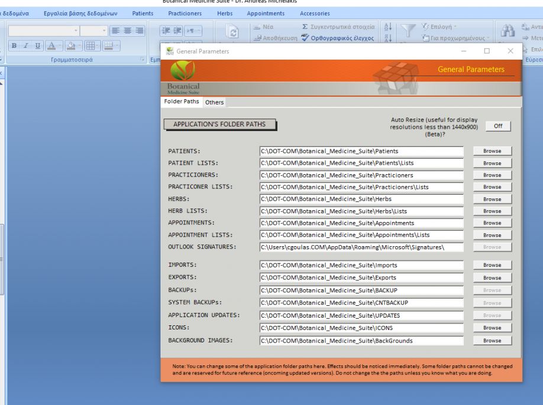
Task: Toggle underline formatting in the ribbon
Action: 37,45
